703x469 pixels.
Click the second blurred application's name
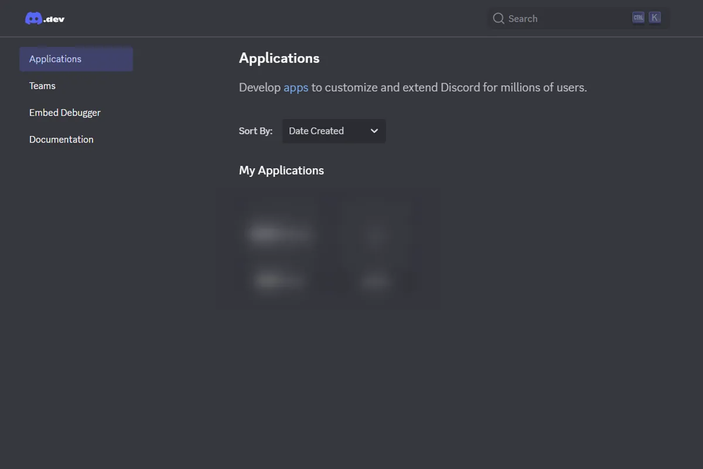(376, 282)
